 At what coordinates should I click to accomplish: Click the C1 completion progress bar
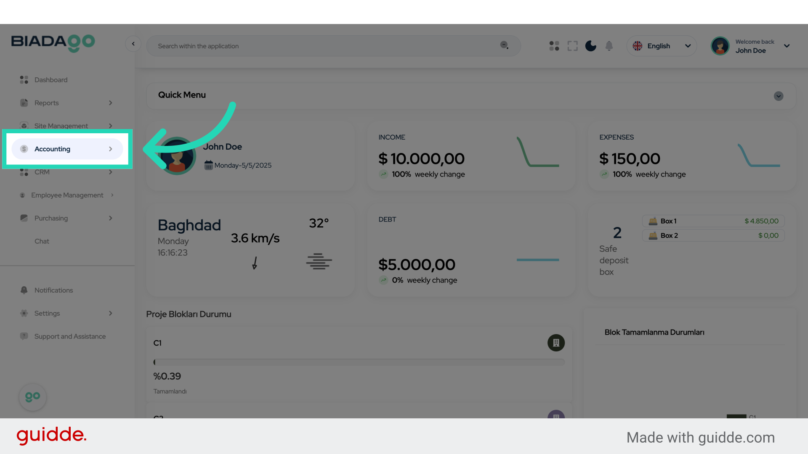359,362
